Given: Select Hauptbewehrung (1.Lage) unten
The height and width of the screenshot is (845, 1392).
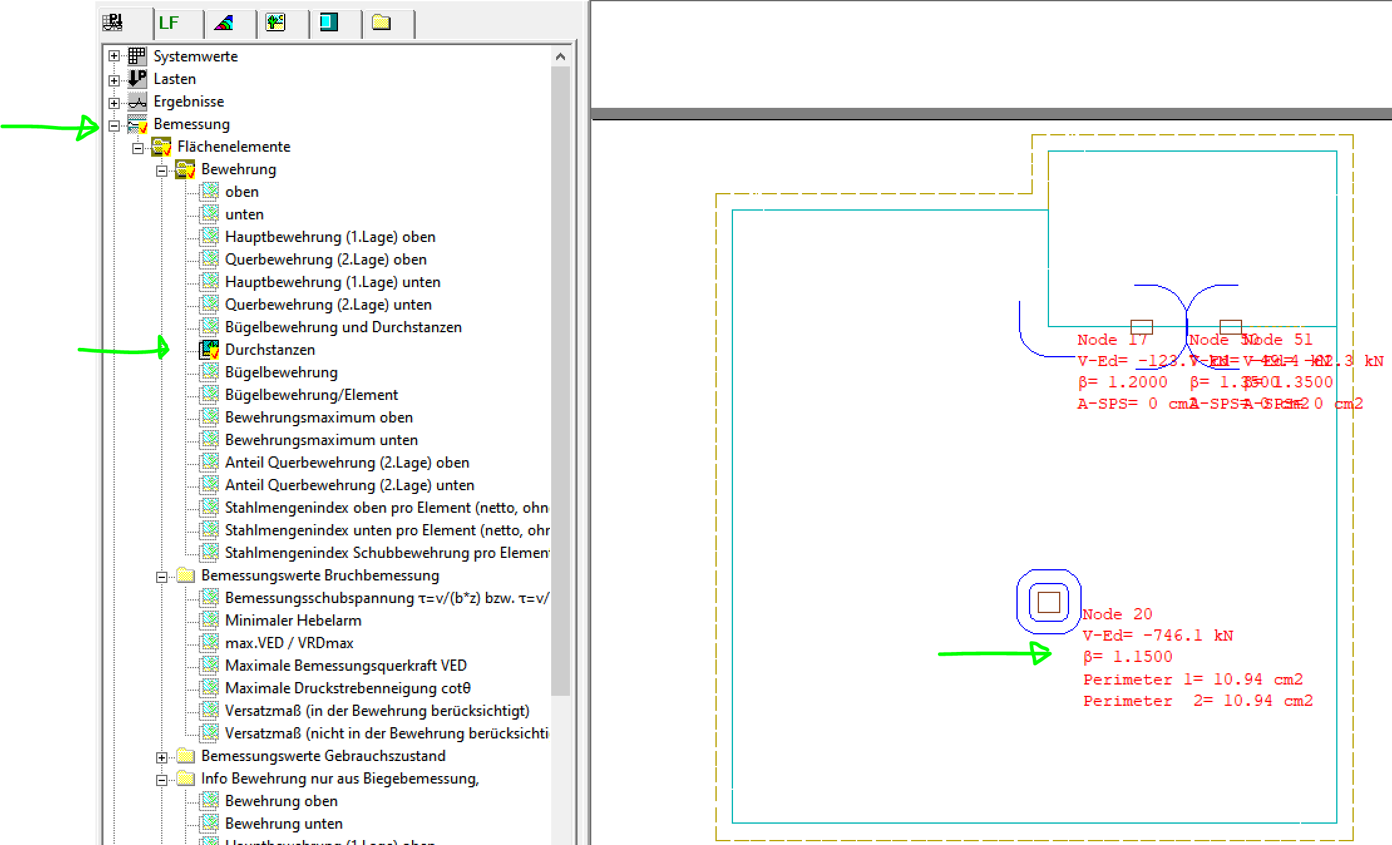Looking at the screenshot, I should (332, 282).
